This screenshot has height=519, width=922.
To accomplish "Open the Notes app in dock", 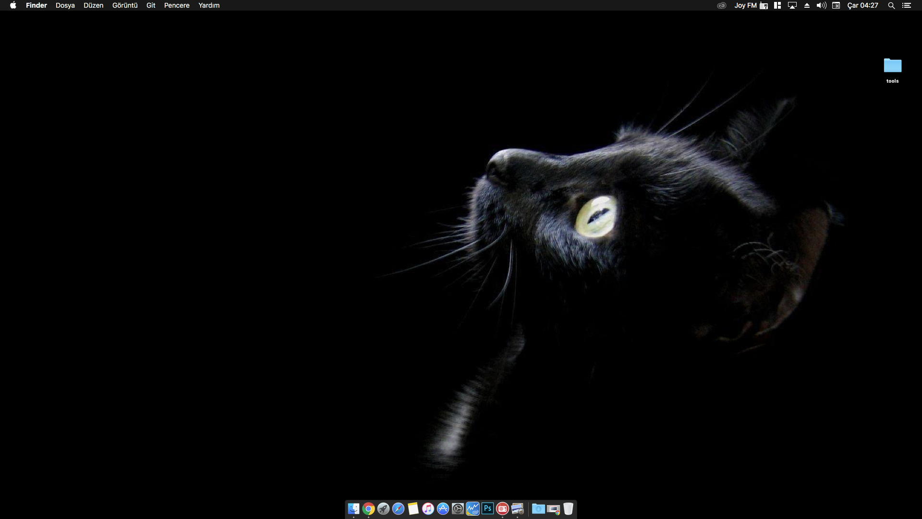I will pyautogui.click(x=413, y=508).
